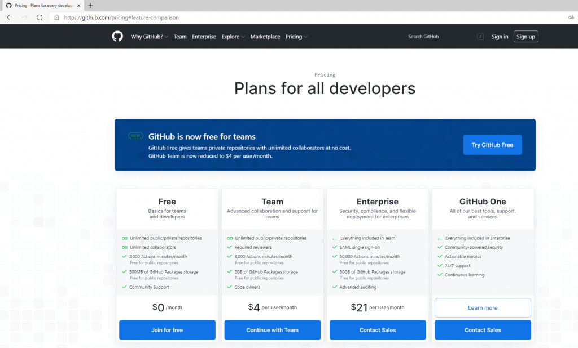This screenshot has width=578, height=348.
Task: Click 'GitHub is now free for teams' title
Action: (x=202, y=136)
